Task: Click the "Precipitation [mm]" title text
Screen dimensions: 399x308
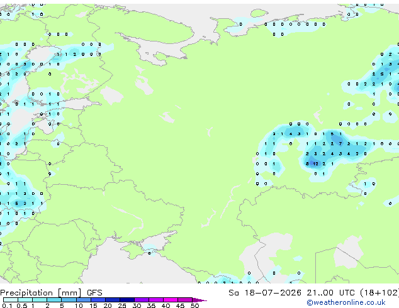Action: (x=41, y=293)
